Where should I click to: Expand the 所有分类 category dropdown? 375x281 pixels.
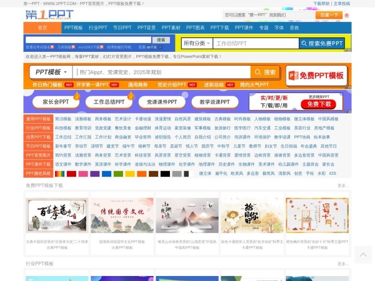point(196,43)
